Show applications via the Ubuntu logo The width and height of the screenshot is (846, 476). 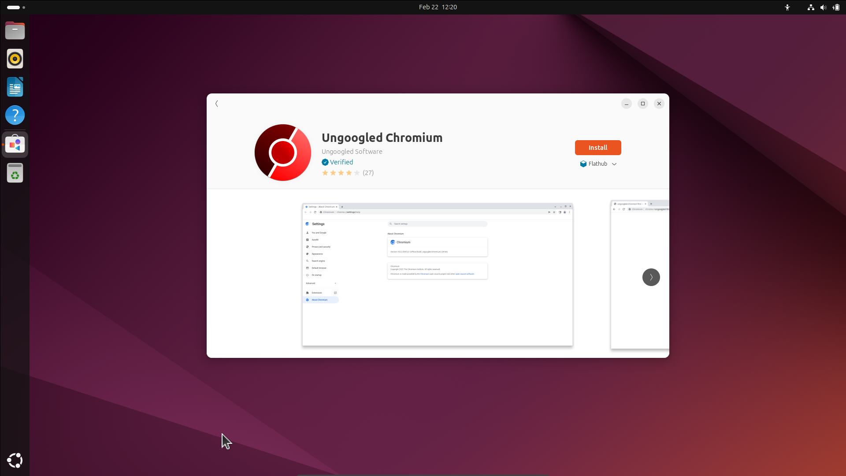(15, 461)
